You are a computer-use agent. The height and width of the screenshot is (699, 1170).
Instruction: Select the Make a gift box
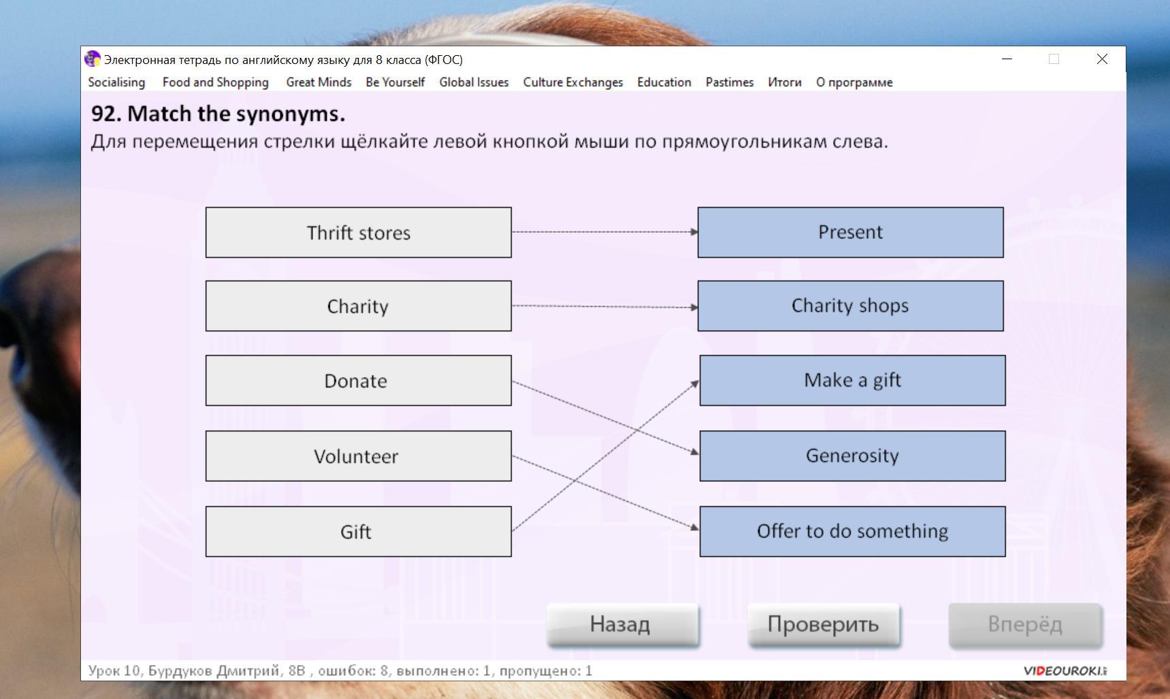pos(852,380)
